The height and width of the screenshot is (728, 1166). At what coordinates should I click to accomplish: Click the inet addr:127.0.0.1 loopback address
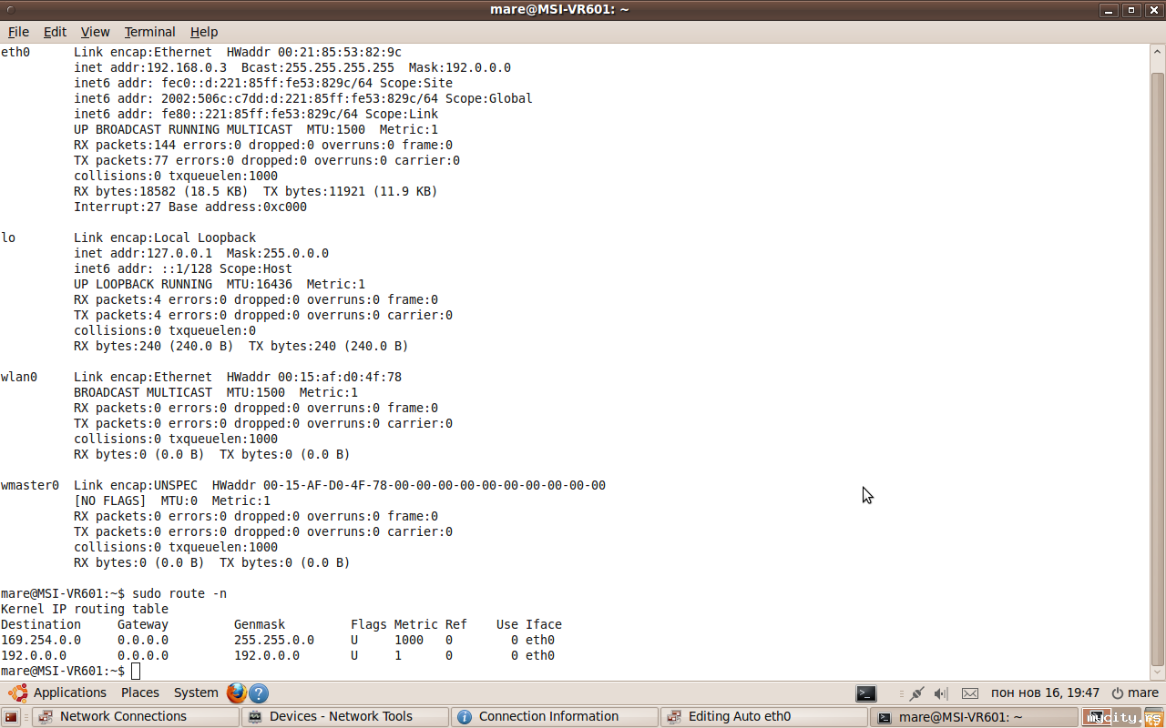(x=143, y=253)
